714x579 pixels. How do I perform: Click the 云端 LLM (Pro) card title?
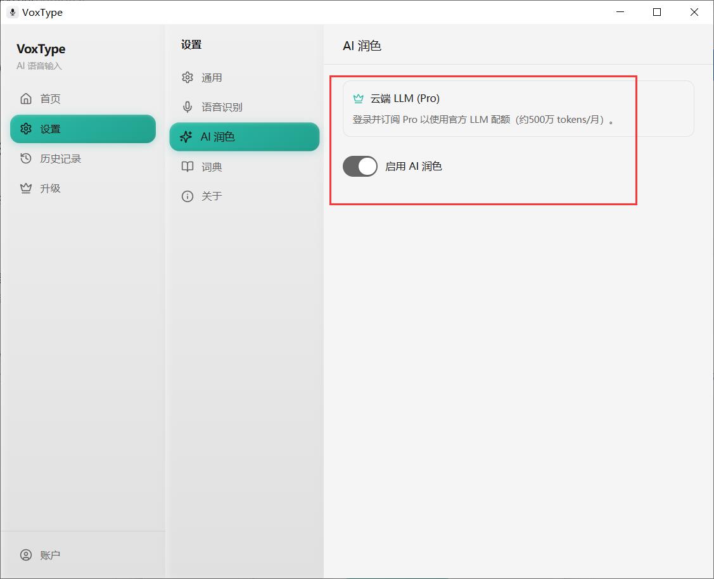coord(405,98)
